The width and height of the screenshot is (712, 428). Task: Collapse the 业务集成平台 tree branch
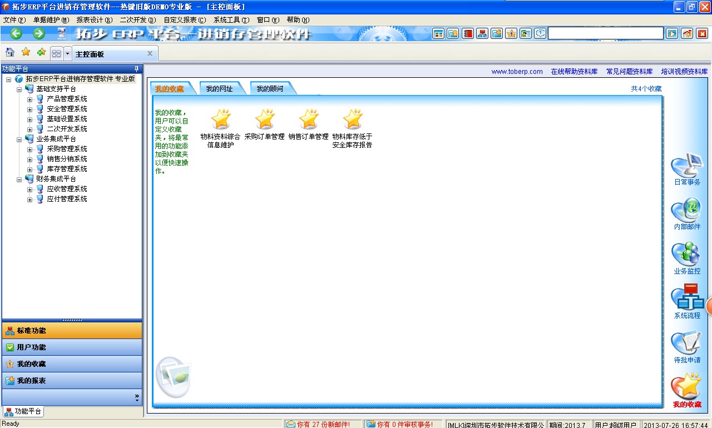point(19,139)
